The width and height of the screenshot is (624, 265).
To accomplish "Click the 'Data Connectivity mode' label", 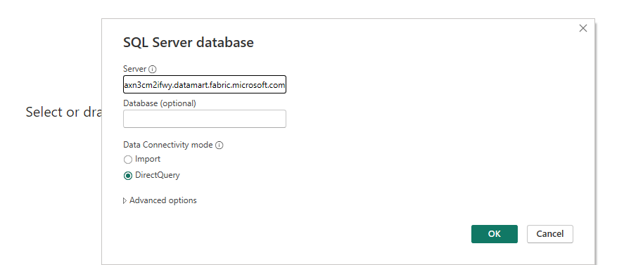I will click(168, 145).
